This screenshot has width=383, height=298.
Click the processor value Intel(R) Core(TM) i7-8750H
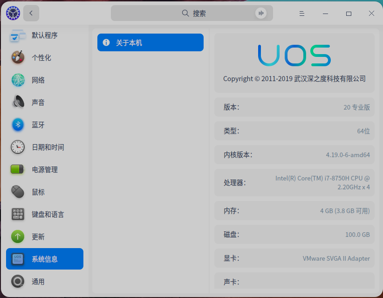[322, 183]
